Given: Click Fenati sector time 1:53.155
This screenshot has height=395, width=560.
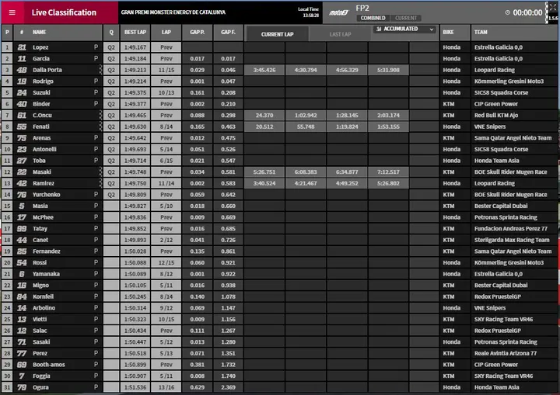Looking at the screenshot, I should tap(389, 126).
